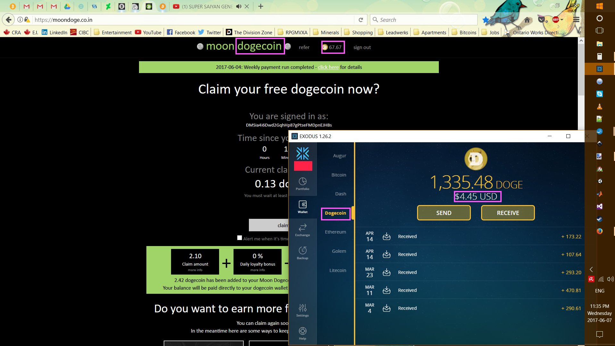Expand the Augur asset in sidebar

[339, 155]
